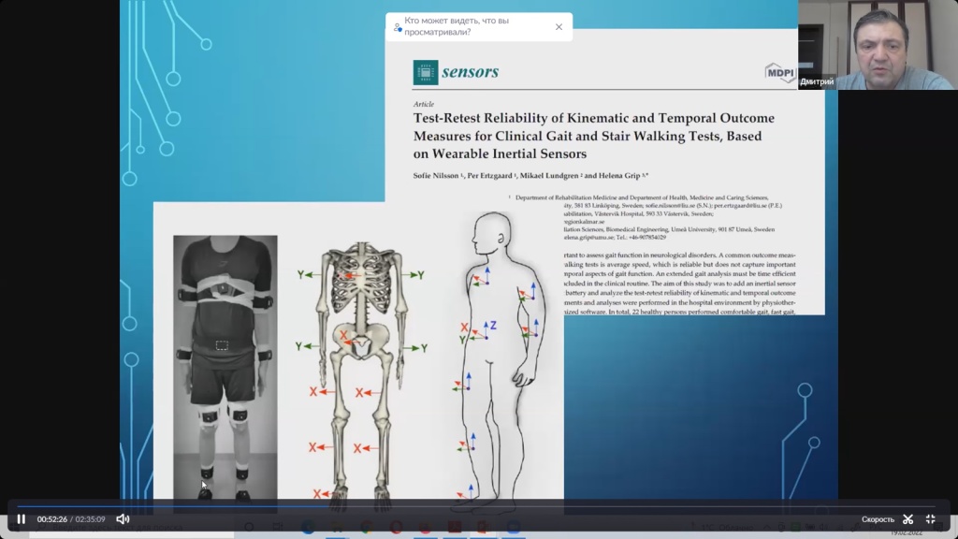The width and height of the screenshot is (958, 539).
Task: Click the 'Дмитрий' name label
Action: click(817, 81)
